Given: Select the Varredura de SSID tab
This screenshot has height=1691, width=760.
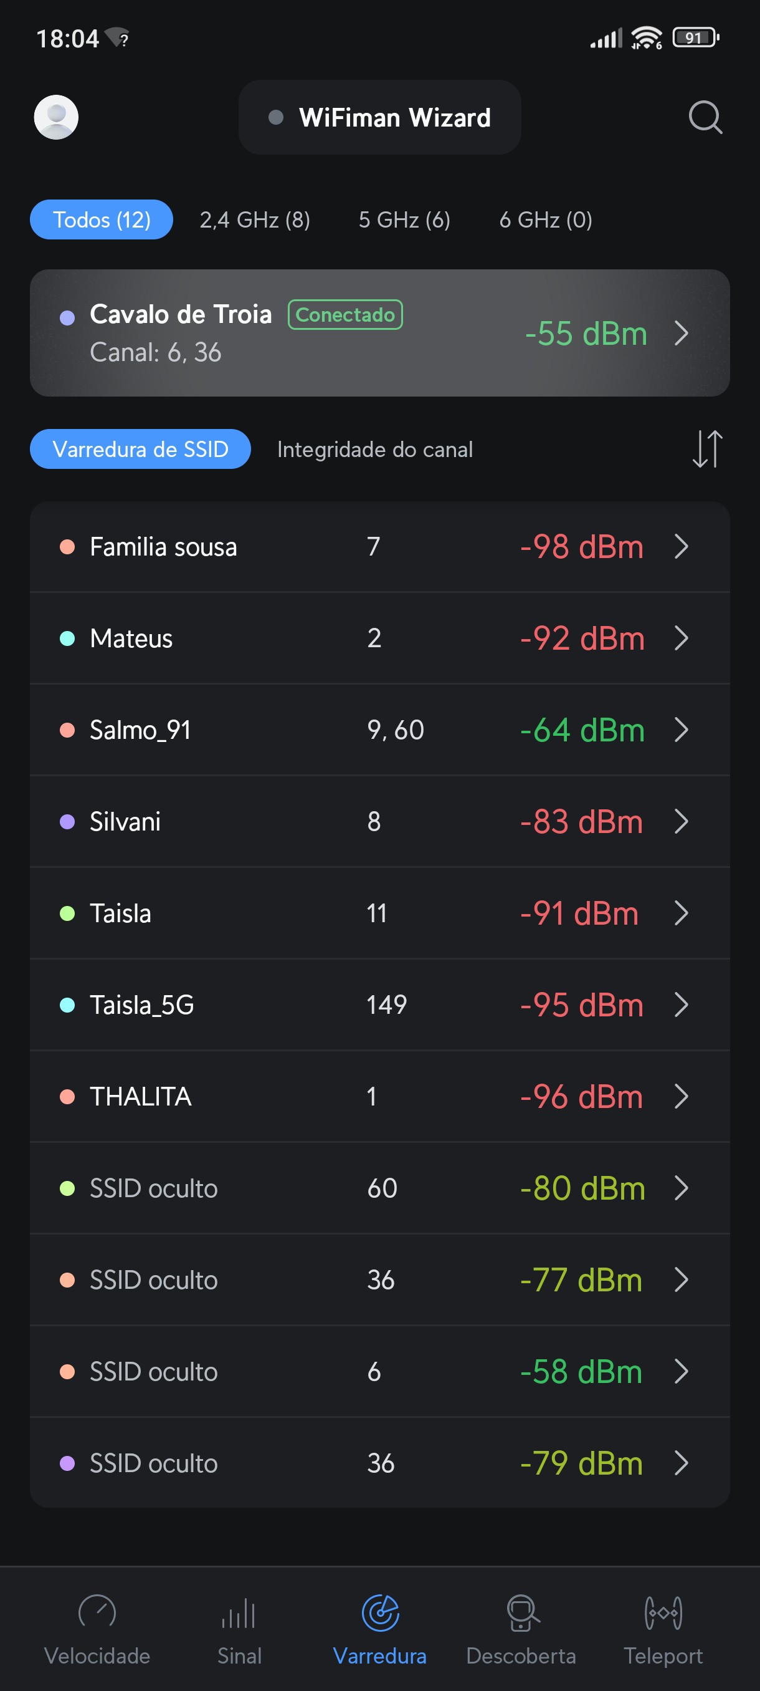Looking at the screenshot, I should [140, 450].
